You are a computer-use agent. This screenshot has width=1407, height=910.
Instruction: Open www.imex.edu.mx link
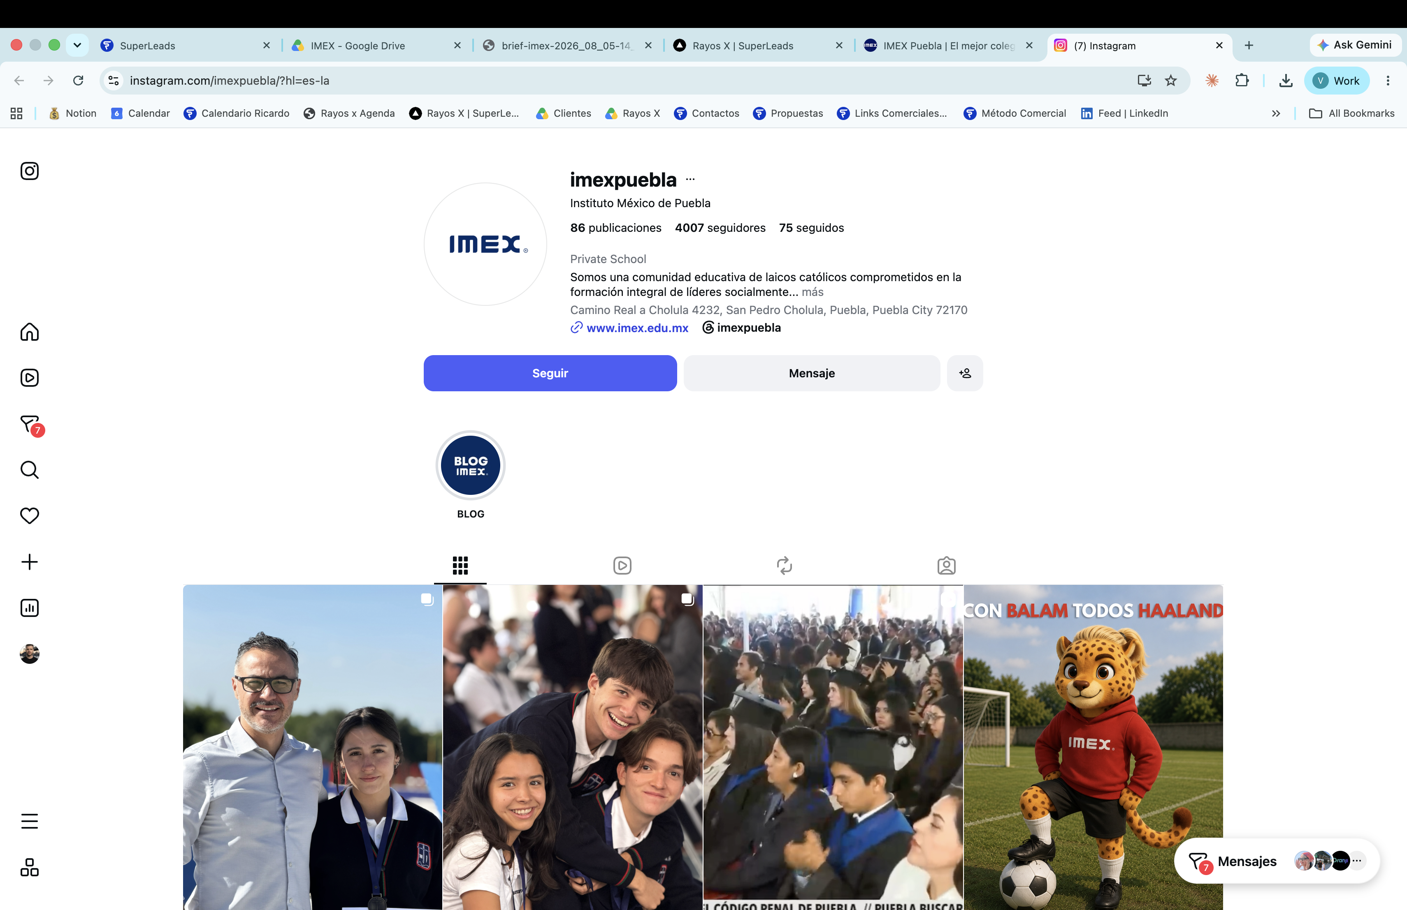click(x=637, y=328)
